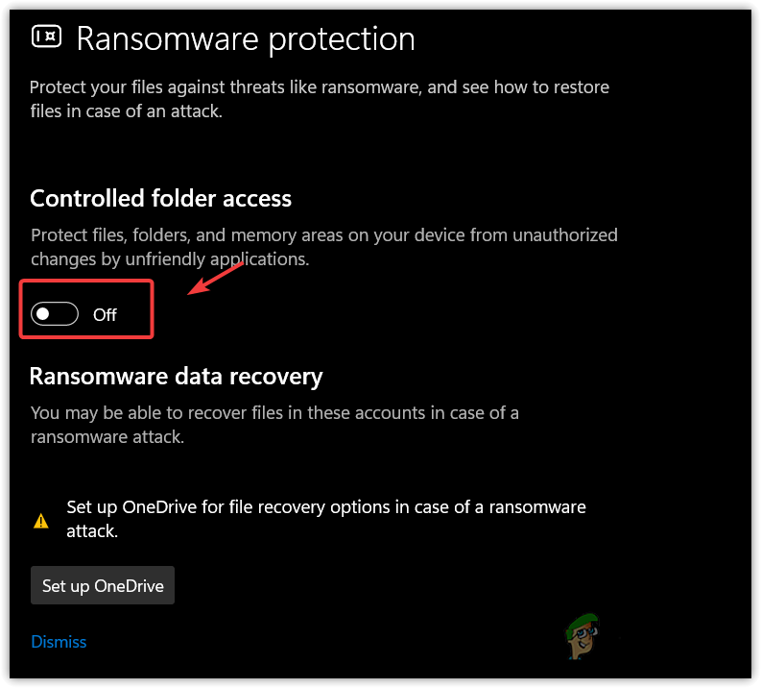The image size is (761, 688).
Task: Click 'files in case of an attack.' line
Action: pos(126,111)
